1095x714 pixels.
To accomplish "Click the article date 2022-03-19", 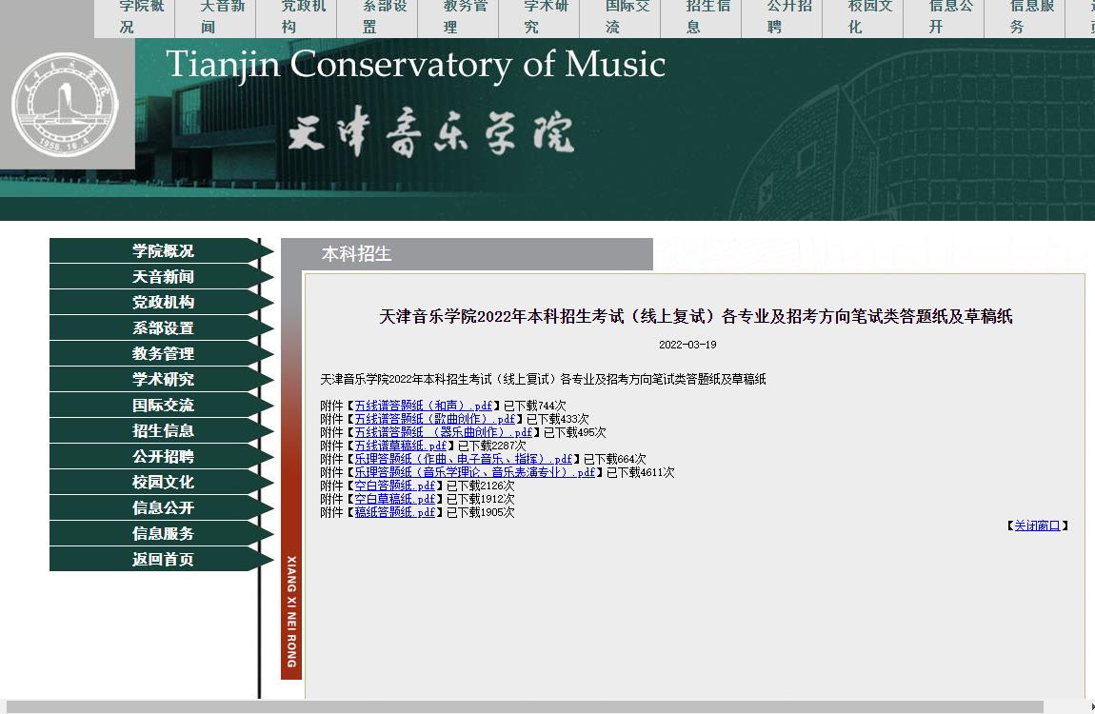I will [x=687, y=345].
